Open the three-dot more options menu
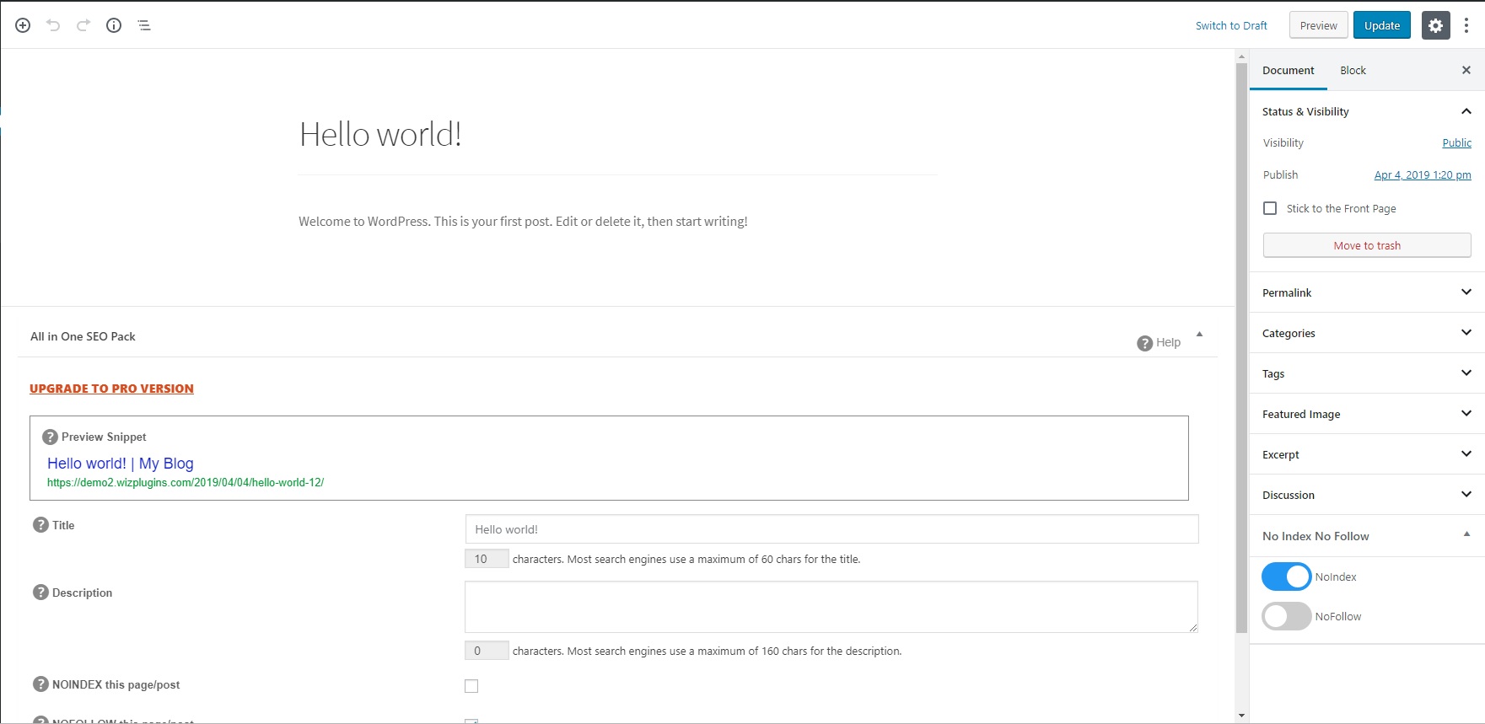1485x724 pixels. [x=1466, y=25]
